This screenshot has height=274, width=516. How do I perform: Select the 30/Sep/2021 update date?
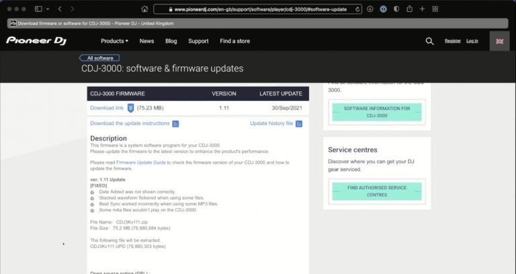pos(287,108)
